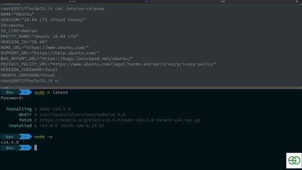Click the BUG_REPORT_URL launchpad line
Screen dimensions: 302x170
click(67, 59)
